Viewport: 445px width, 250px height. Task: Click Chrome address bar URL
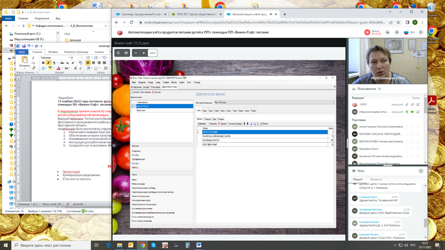pos(265,22)
